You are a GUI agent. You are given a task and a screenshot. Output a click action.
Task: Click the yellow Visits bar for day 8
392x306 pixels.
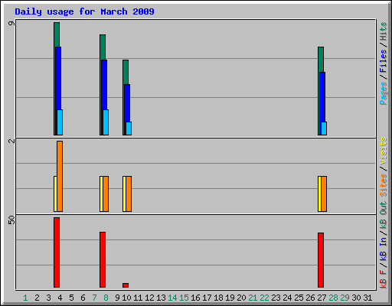point(101,194)
